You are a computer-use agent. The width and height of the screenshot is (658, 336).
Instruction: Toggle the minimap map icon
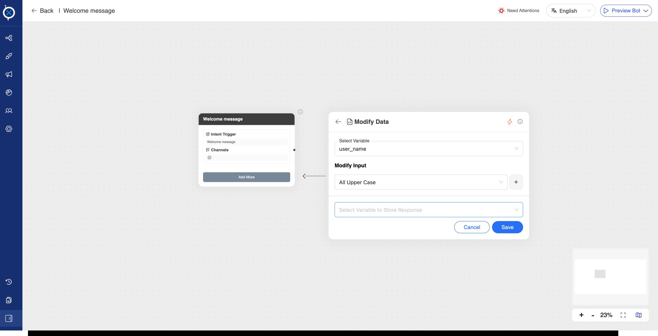[639, 315]
